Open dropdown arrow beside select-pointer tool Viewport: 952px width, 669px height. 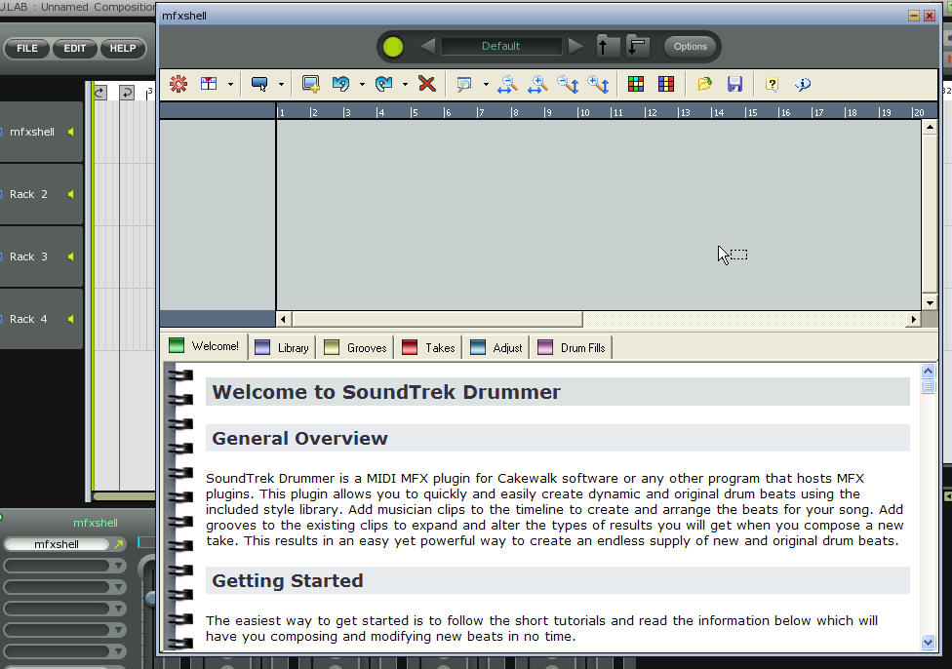coord(281,85)
